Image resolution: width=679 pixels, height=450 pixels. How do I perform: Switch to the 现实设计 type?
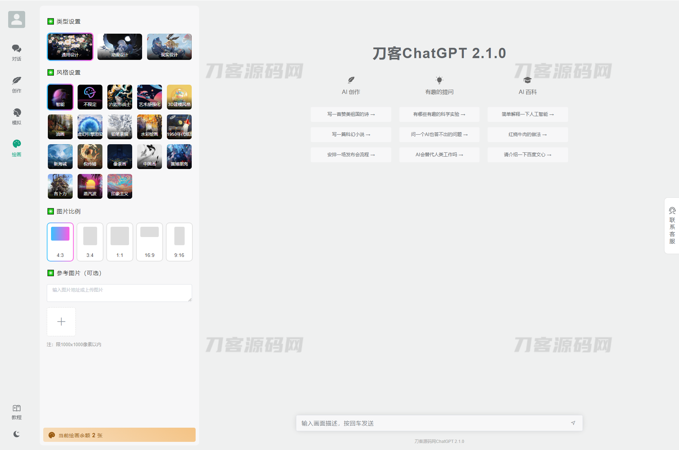click(169, 46)
